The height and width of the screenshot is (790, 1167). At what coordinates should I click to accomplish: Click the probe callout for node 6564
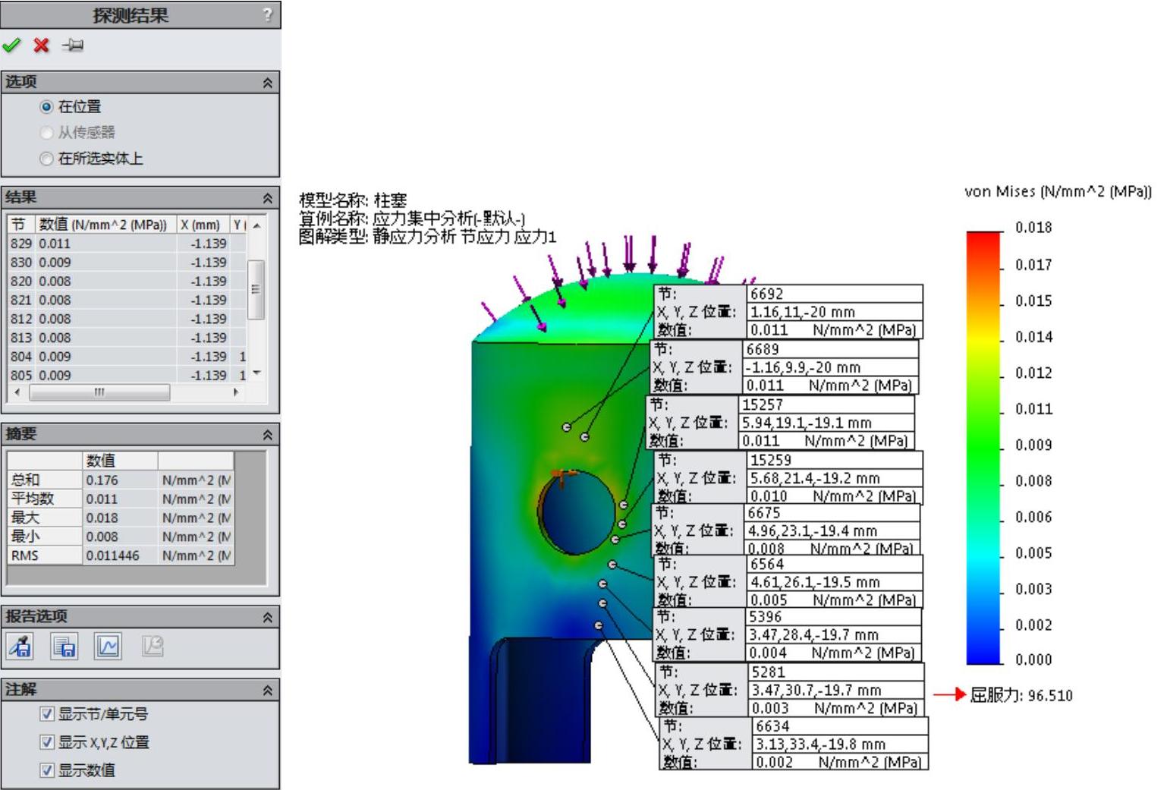[788, 582]
